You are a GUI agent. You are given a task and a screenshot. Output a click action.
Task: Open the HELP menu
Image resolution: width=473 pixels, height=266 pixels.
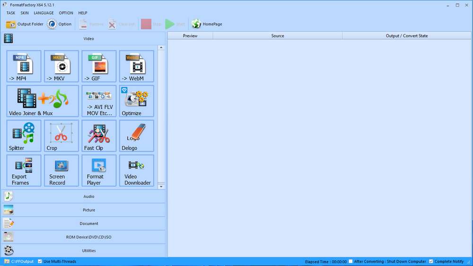coord(83,13)
